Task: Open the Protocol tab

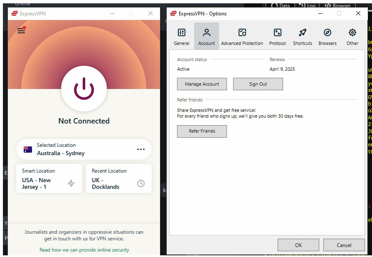Action: click(x=278, y=36)
